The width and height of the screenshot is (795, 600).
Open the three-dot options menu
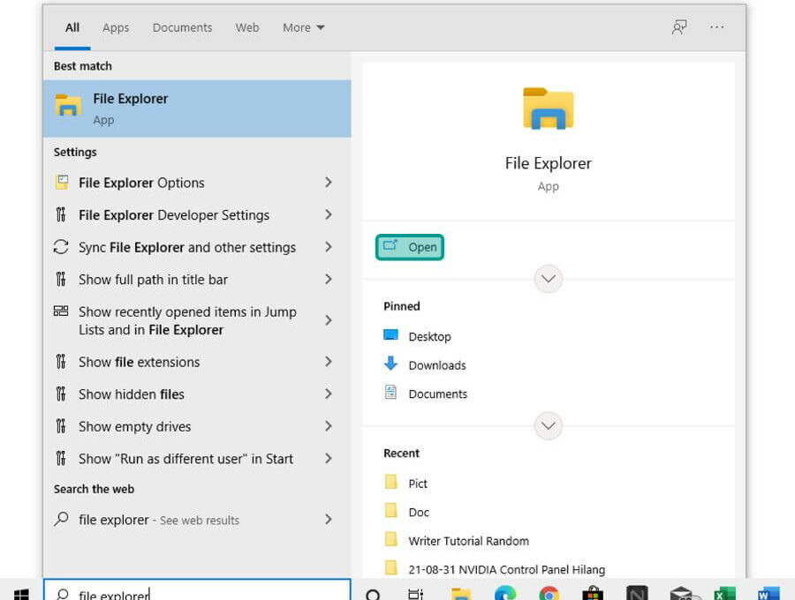tap(716, 27)
